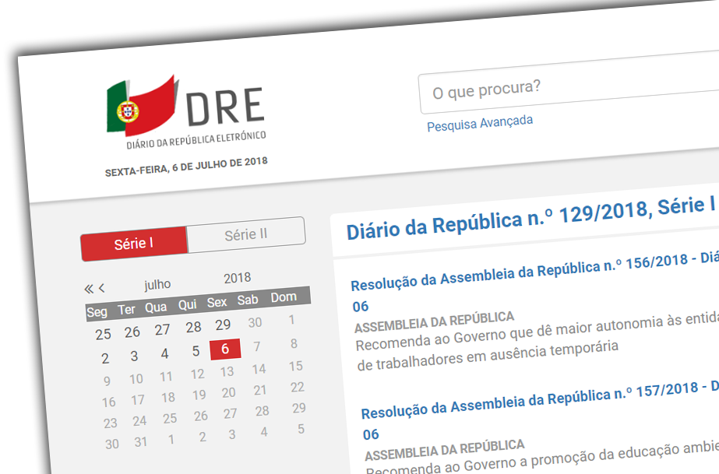Select day 5 in the calendar
Image resolution: width=719 pixels, height=474 pixels.
[196, 351]
